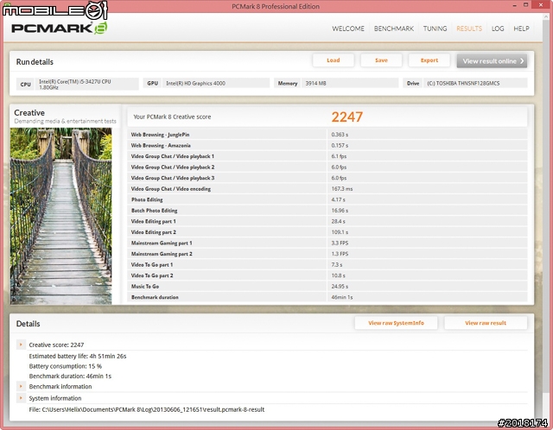Select Video Group Chat / Video playback 3 row
The width and height of the screenshot is (553, 430).
(327, 178)
